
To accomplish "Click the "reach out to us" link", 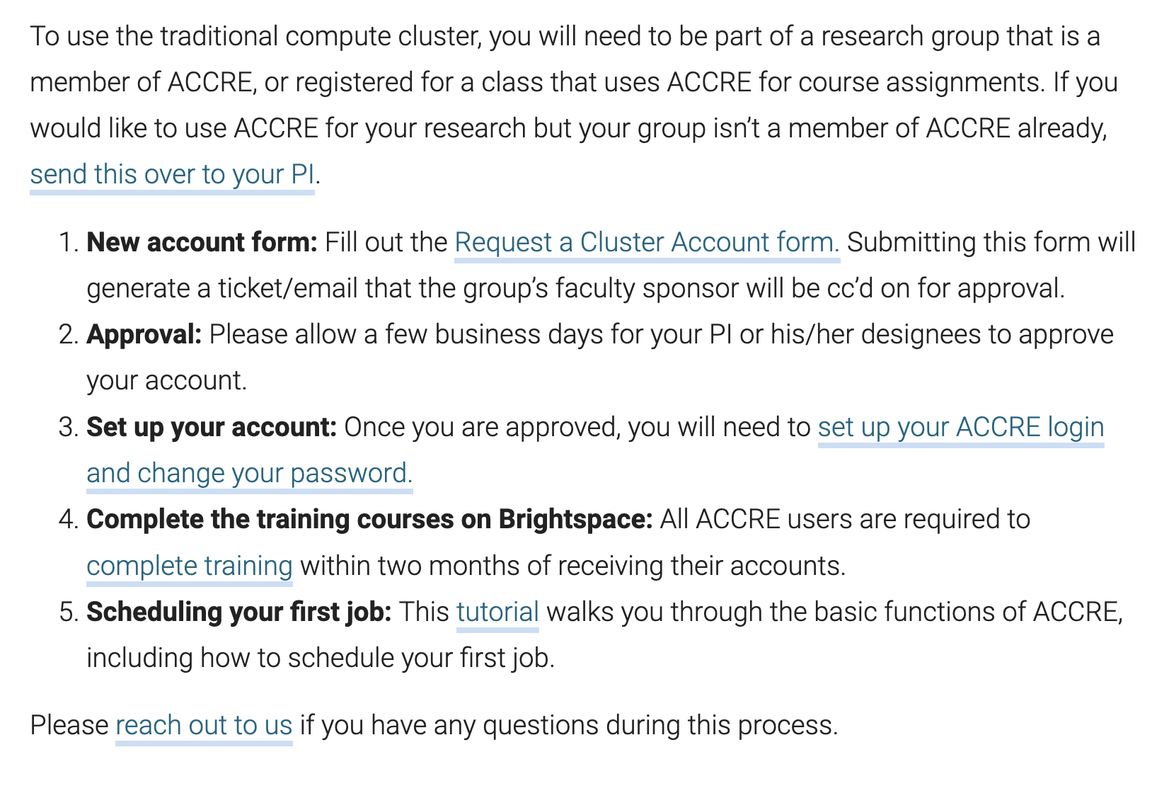I will click(x=204, y=725).
